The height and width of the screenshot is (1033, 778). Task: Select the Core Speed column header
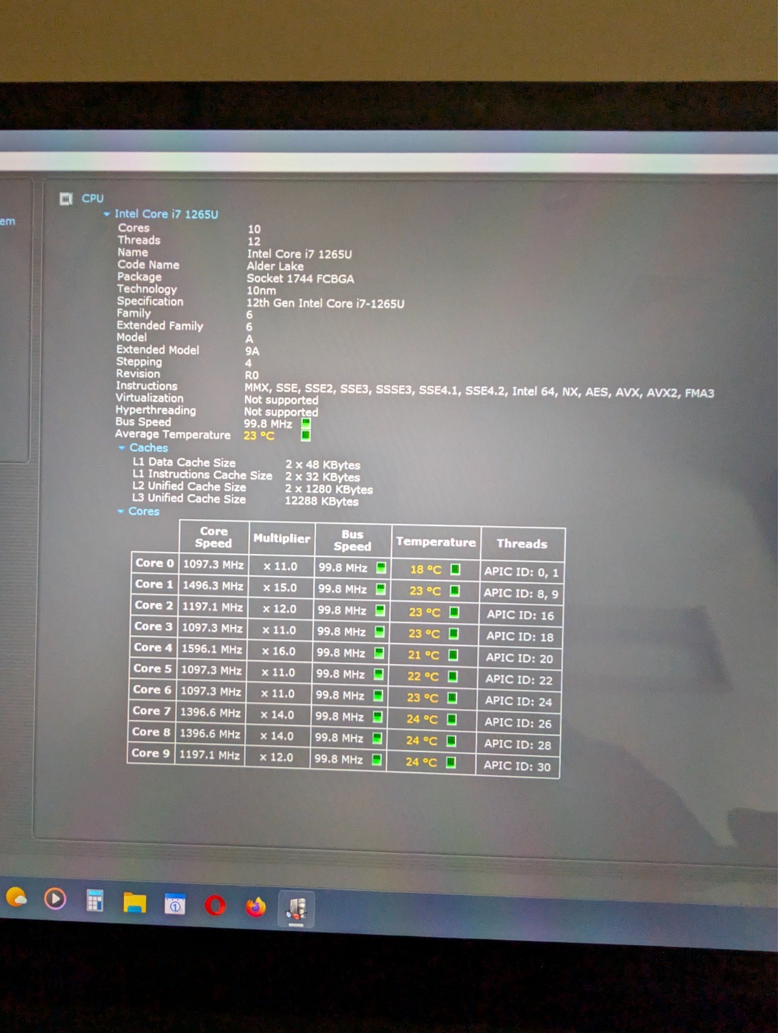pos(214,537)
